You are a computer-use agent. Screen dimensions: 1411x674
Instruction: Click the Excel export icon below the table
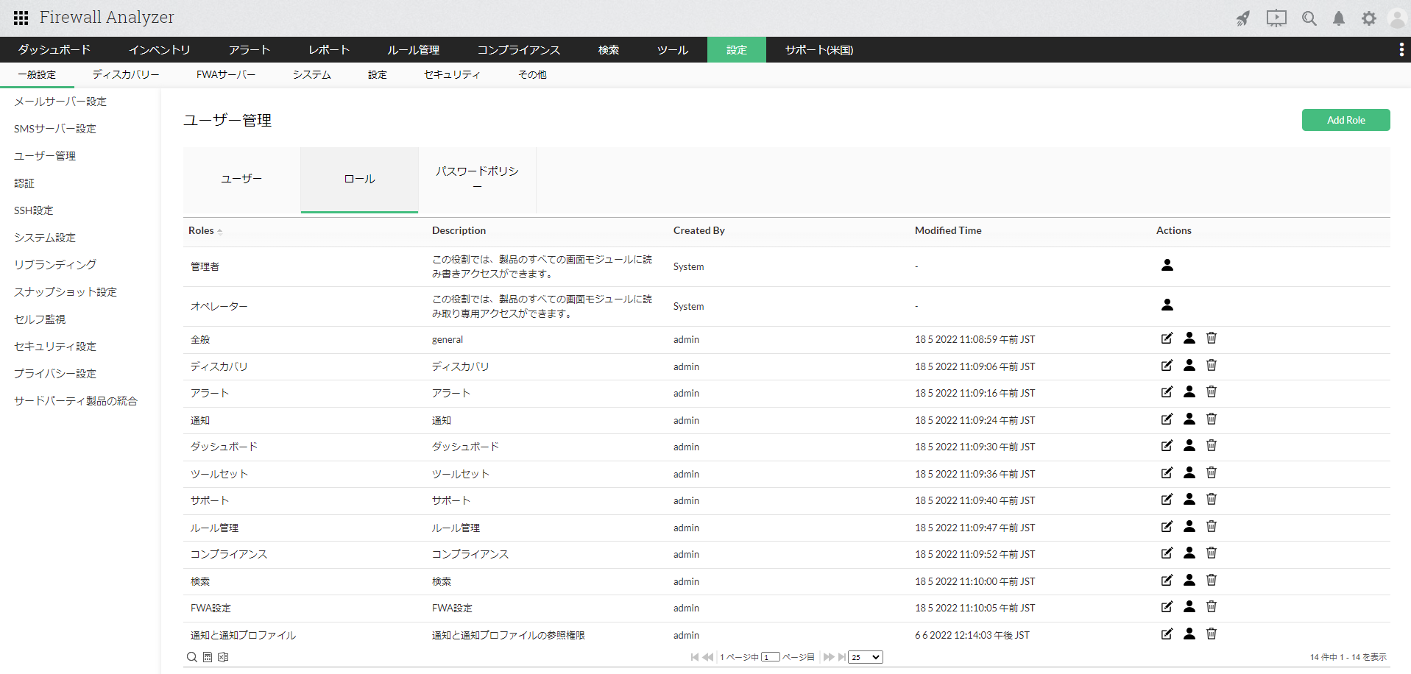(x=223, y=657)
